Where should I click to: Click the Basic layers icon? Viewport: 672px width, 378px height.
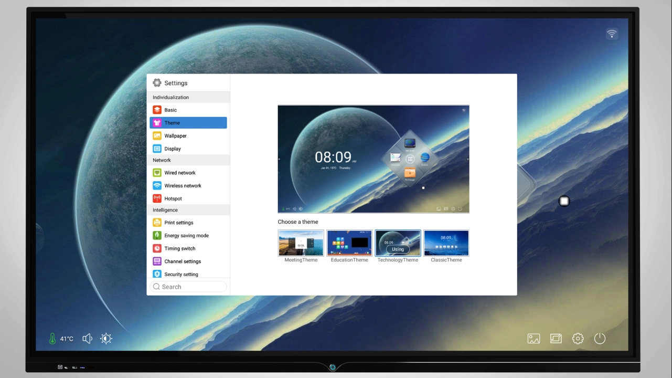point(157,110)
